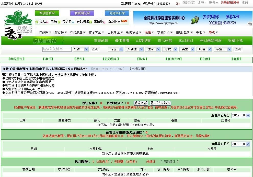Open the 作品 search type dropdown
The width and height of the screenshot is (253, 177).
click(81, 49)
